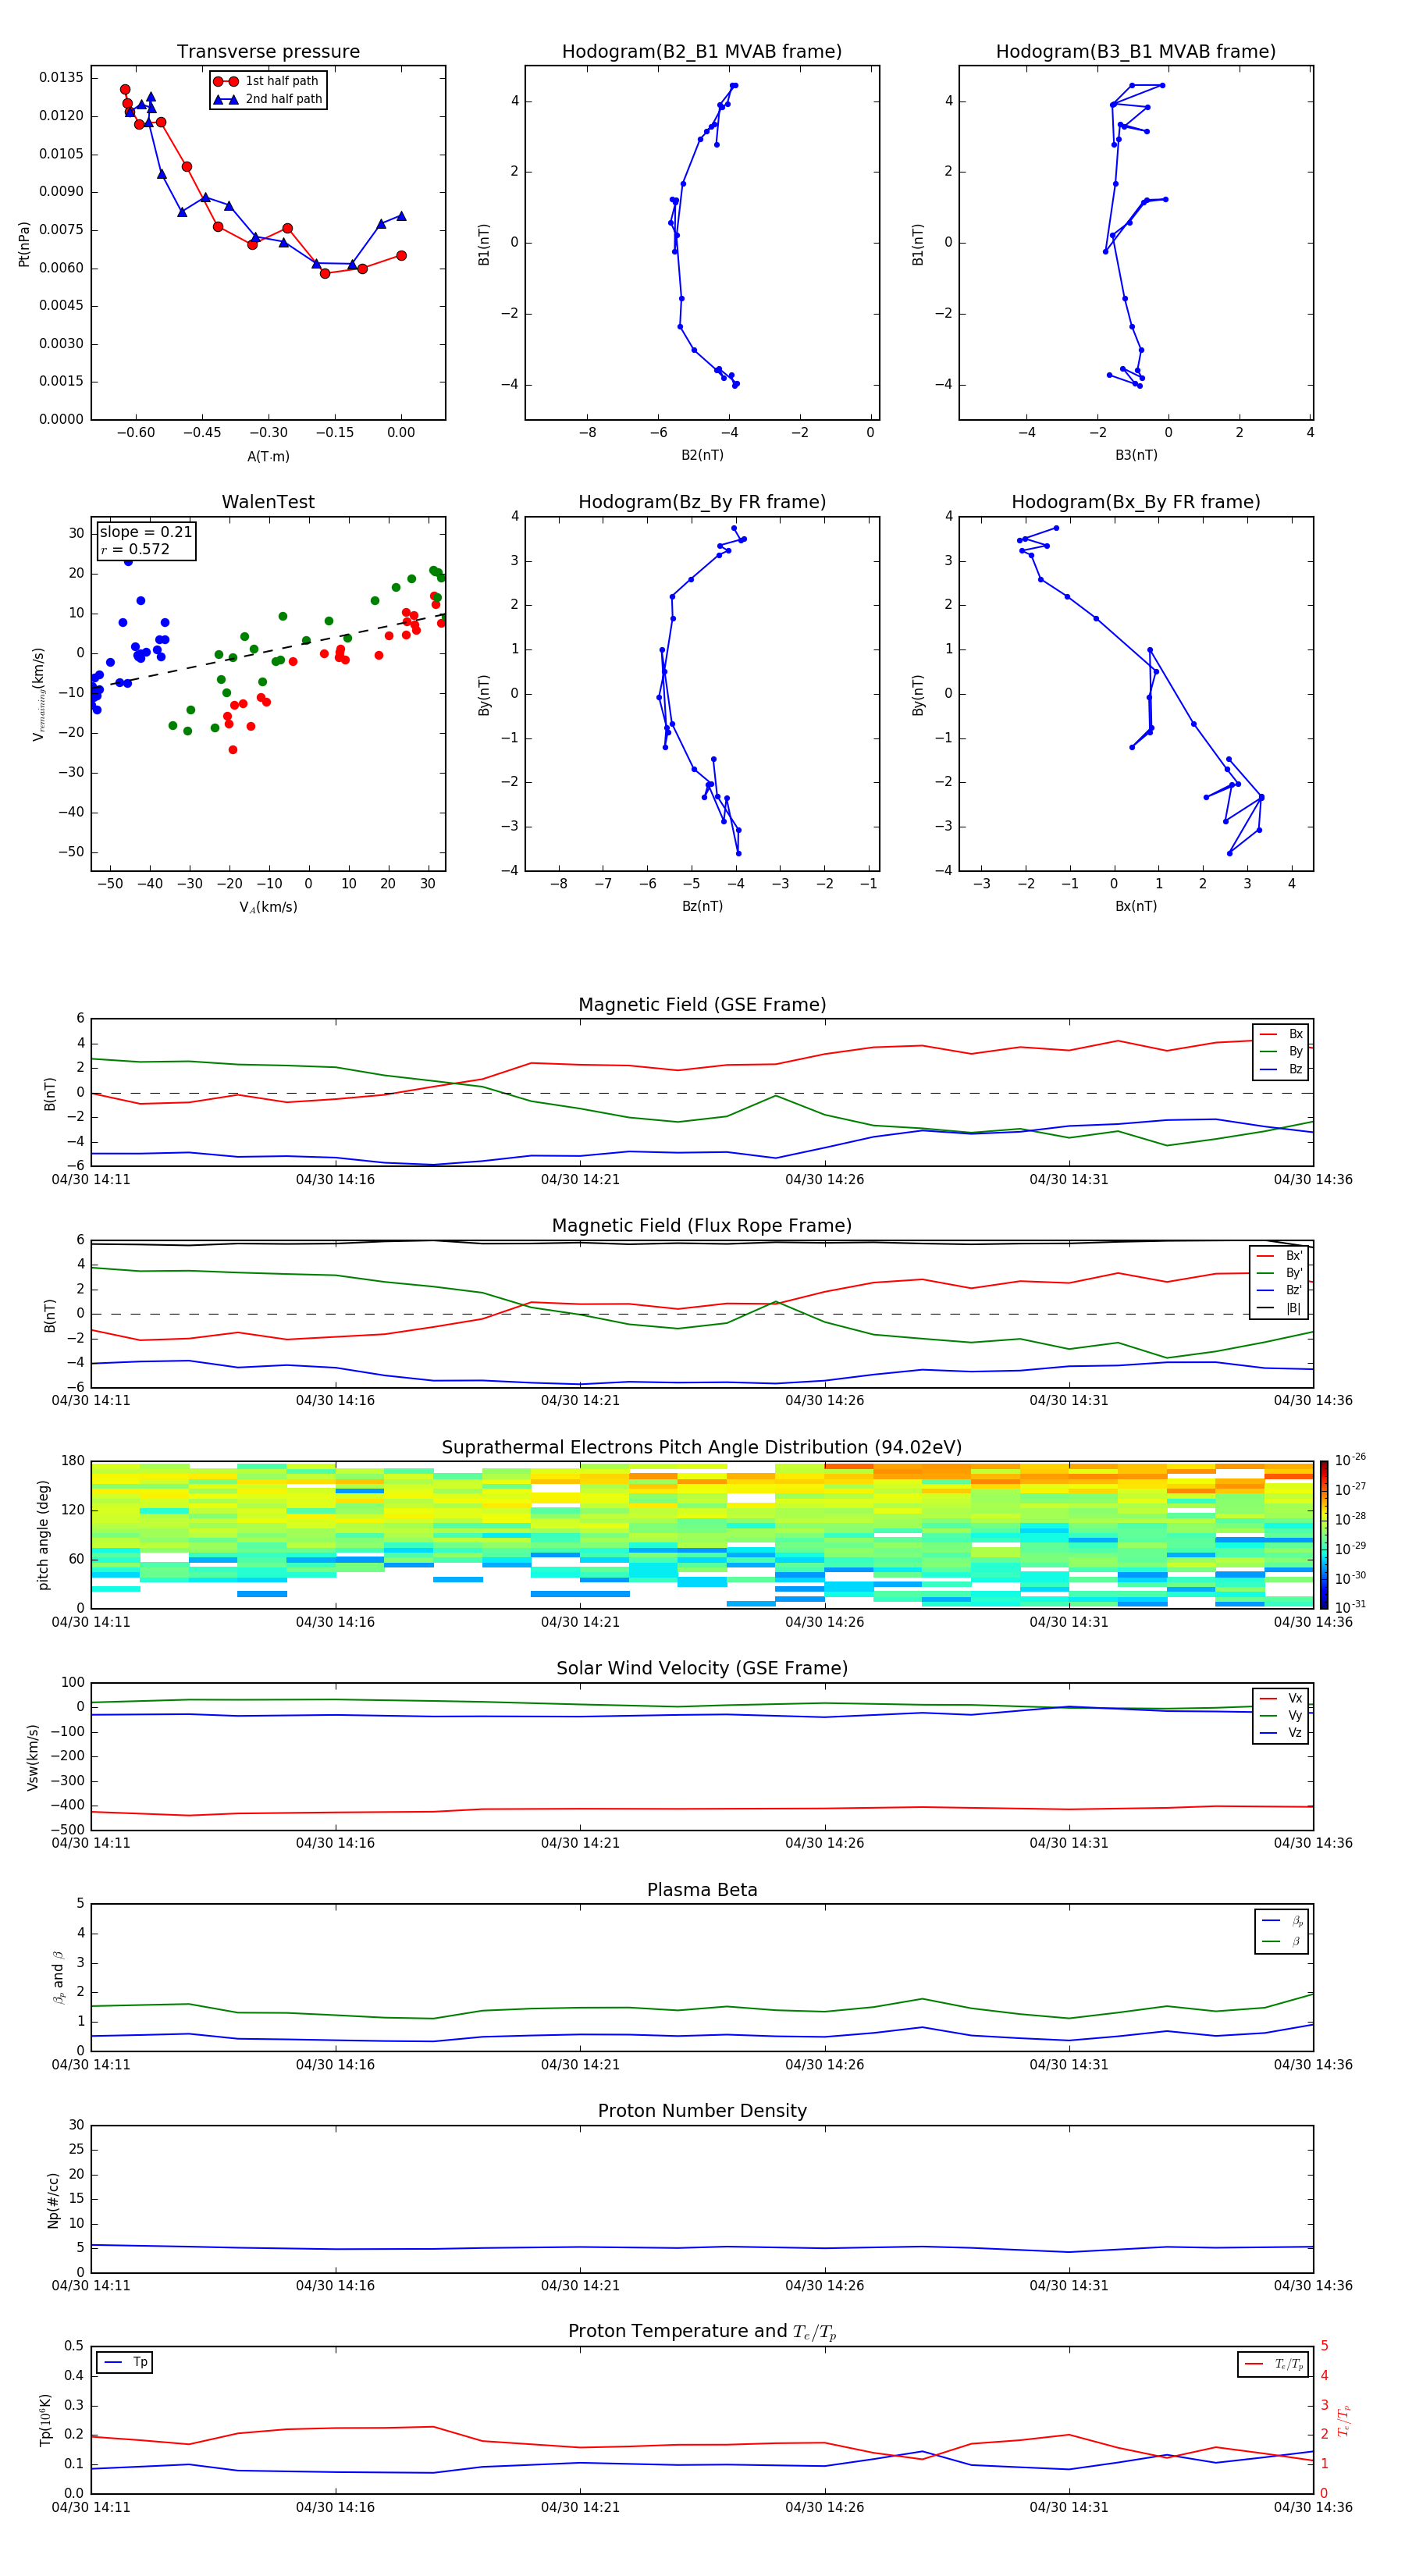Screen dimensions: 1405x2576
Task: Click the 'B2(nT)' x-axis label
Action: 702,455
